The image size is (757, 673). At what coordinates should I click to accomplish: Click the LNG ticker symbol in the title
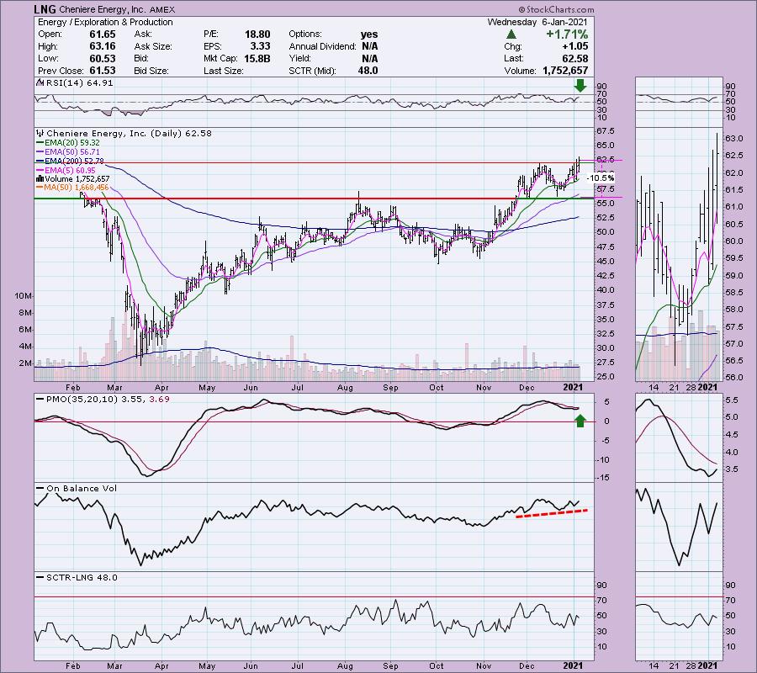point(45,9)
